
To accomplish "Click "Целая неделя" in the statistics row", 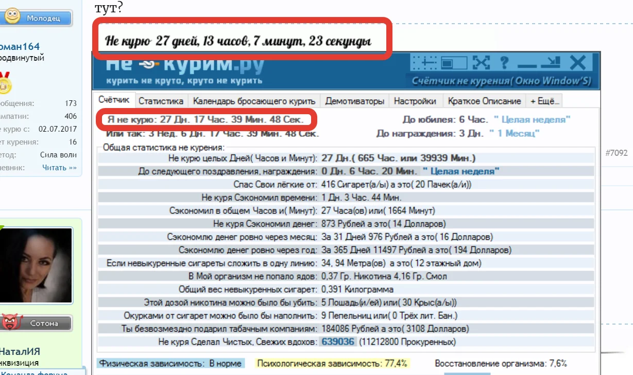I will tap(461, 171).
